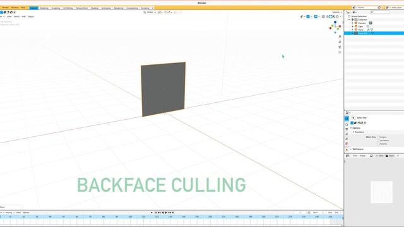This screenshot has width=404, height=227.
Task: Click the pan view hand icon
Action: click(340, 42)
